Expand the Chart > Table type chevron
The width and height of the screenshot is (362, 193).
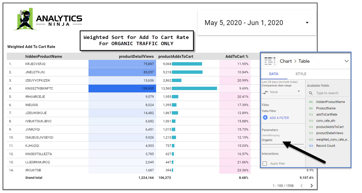[347, 61]
